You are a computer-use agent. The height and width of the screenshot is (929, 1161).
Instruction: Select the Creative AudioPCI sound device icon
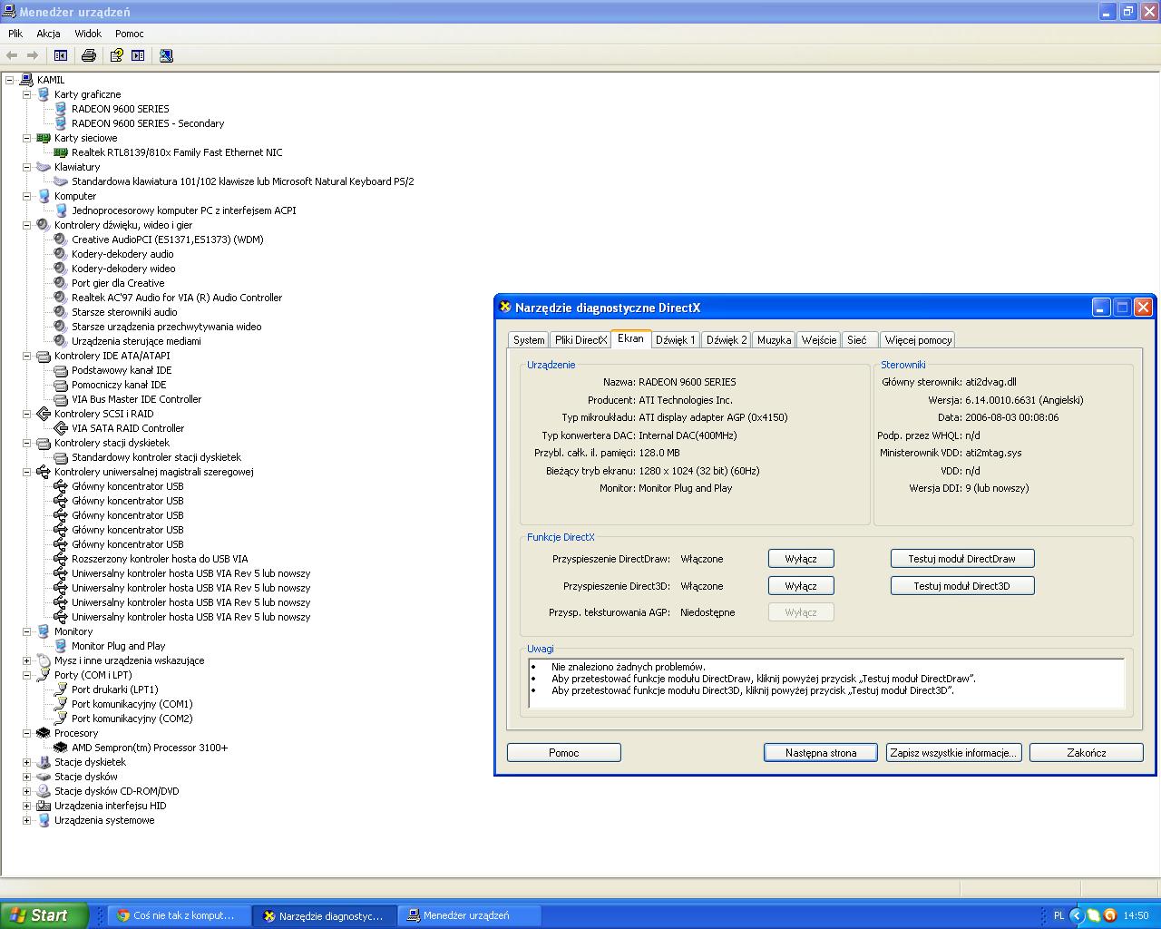[x=61, y=240]
